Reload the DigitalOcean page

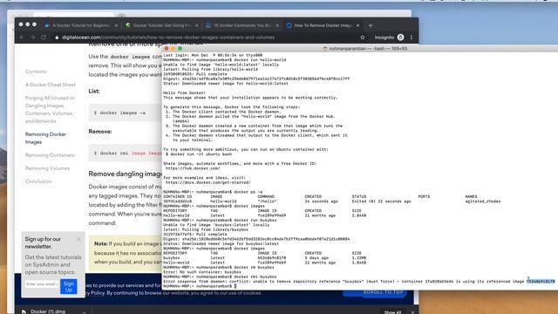[44, 38]
